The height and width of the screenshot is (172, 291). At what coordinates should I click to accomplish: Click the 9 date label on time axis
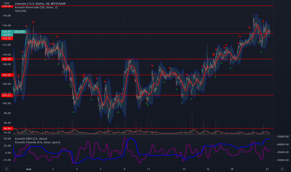point(124,169)
